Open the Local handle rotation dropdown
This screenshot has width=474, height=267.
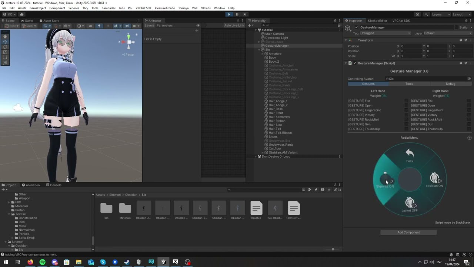(x=29, y=26)
